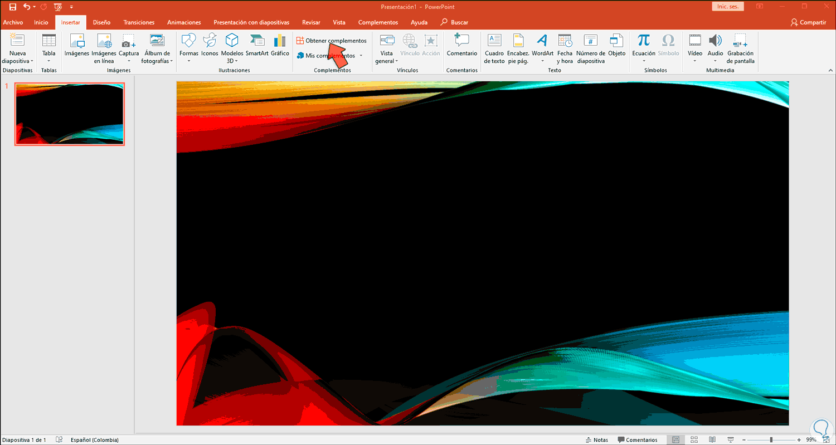The width and height of the screenshot is (836, 445).
Task: Click the Imágenes icon
Action: click(77, 45)
